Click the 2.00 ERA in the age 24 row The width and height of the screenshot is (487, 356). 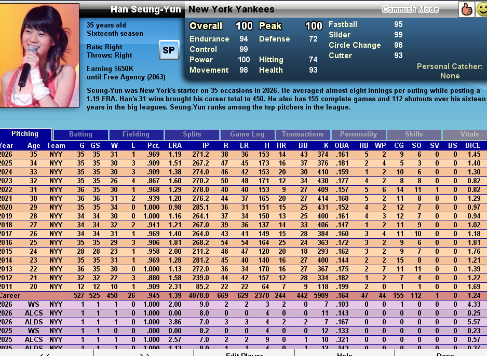[x=175, y=251]
